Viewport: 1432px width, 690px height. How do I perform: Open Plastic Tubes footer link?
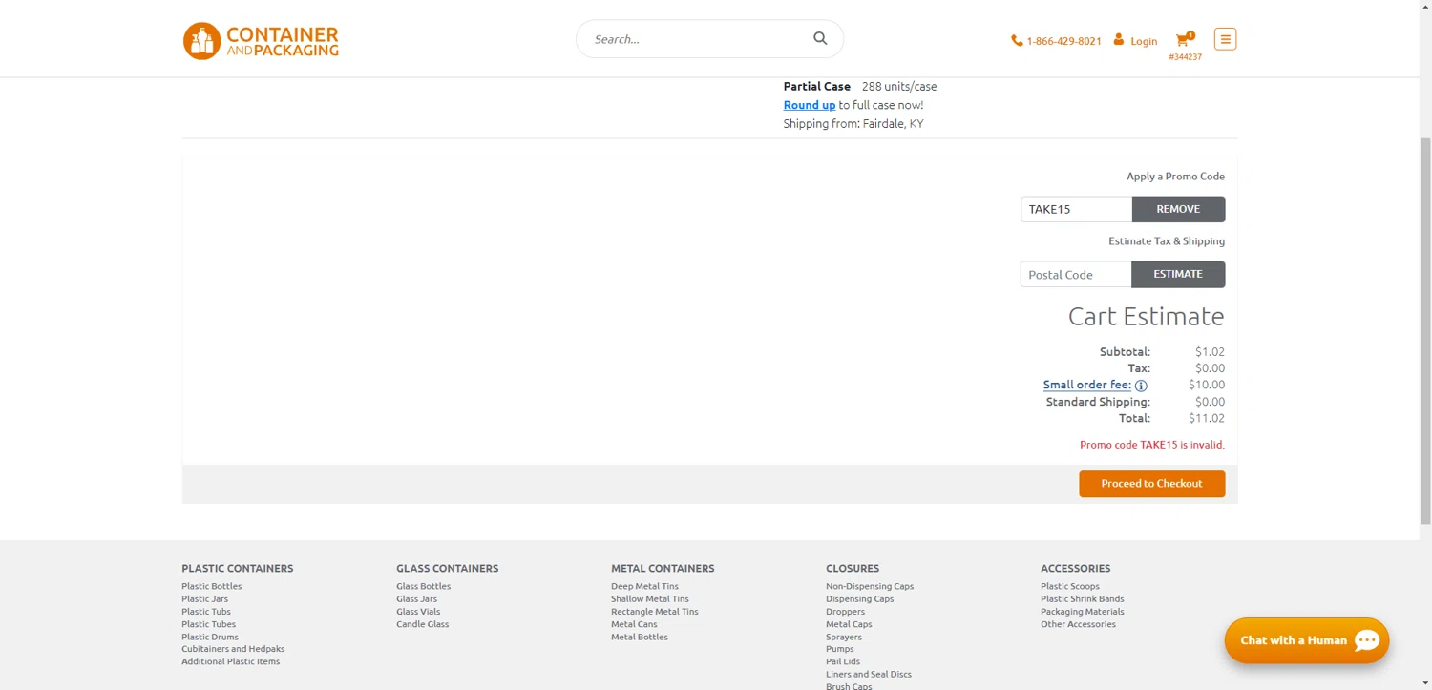(209, 624)
